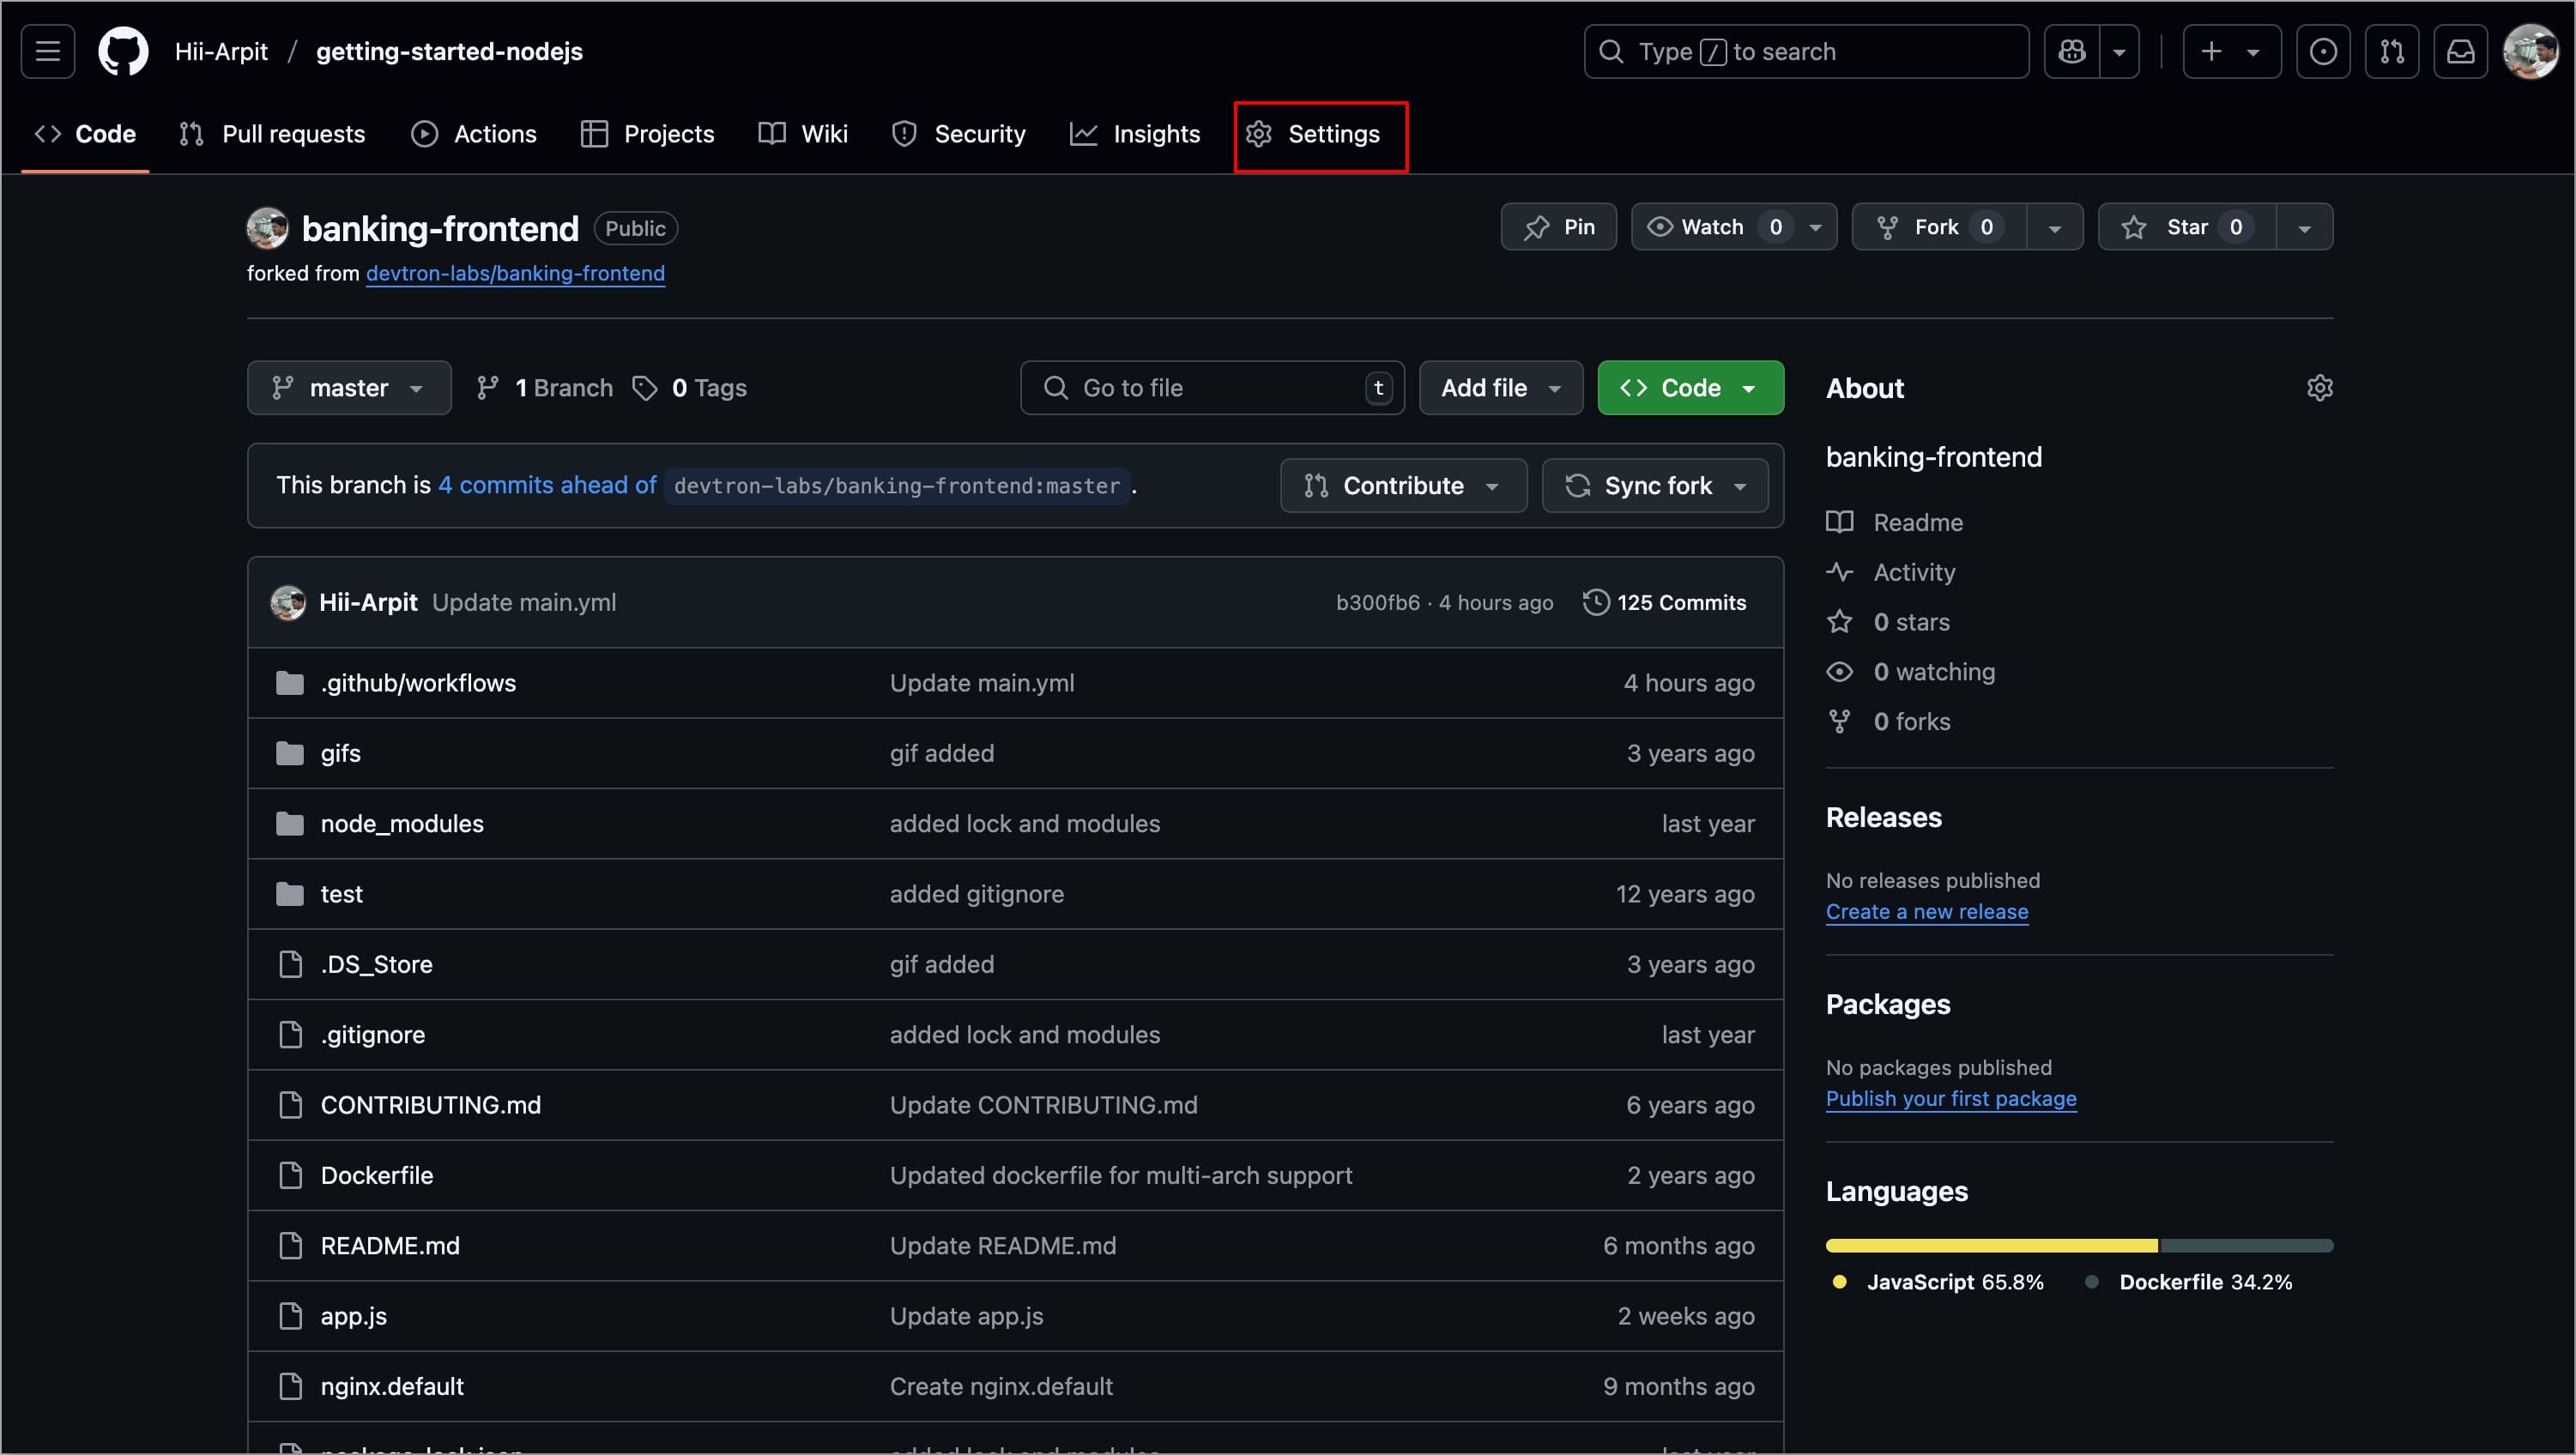Click the GitHub logo home icon
The height and width of the screenshot is (1455, 2576).
point(123,51)
